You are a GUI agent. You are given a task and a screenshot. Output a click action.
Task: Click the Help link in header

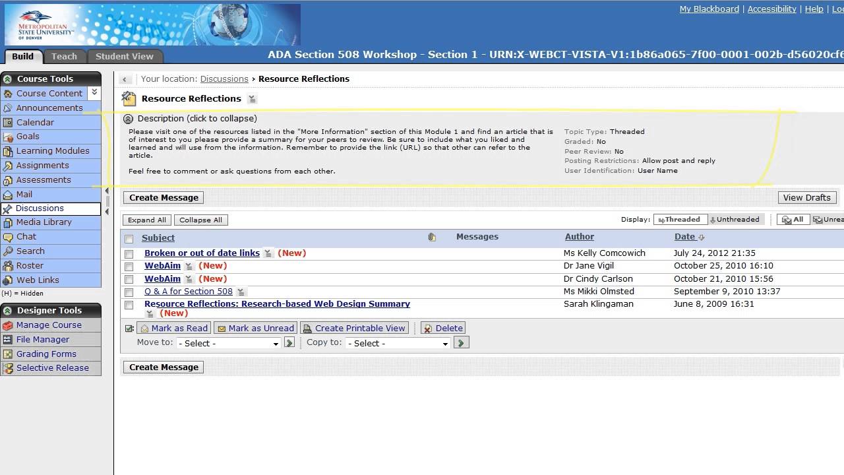click(814, 9)
